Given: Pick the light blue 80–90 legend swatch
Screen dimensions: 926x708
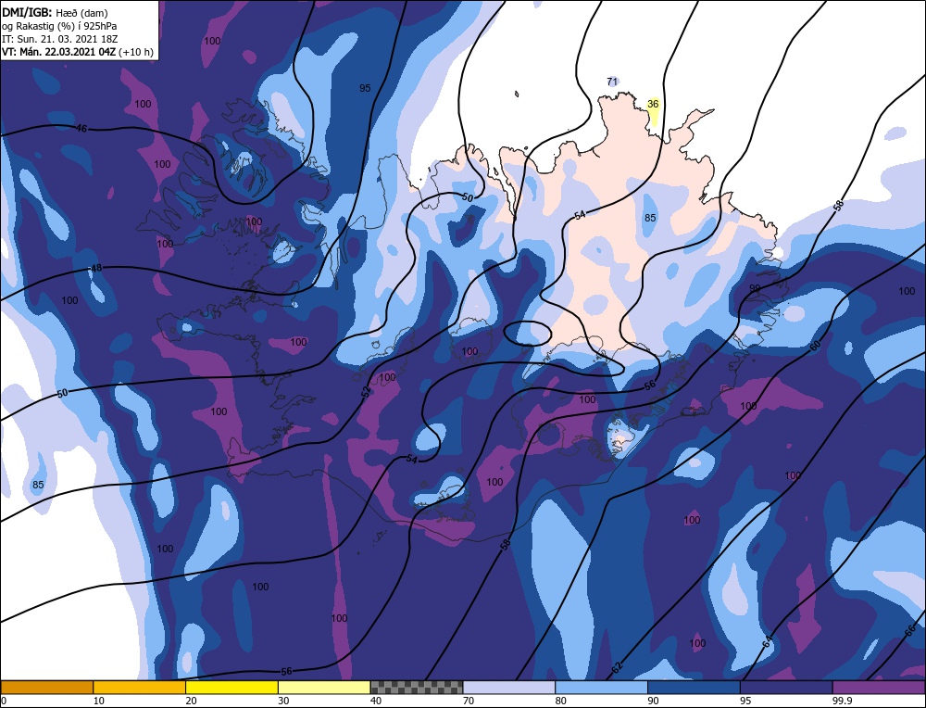Looking at the screenshot, I should pos(601,687).
